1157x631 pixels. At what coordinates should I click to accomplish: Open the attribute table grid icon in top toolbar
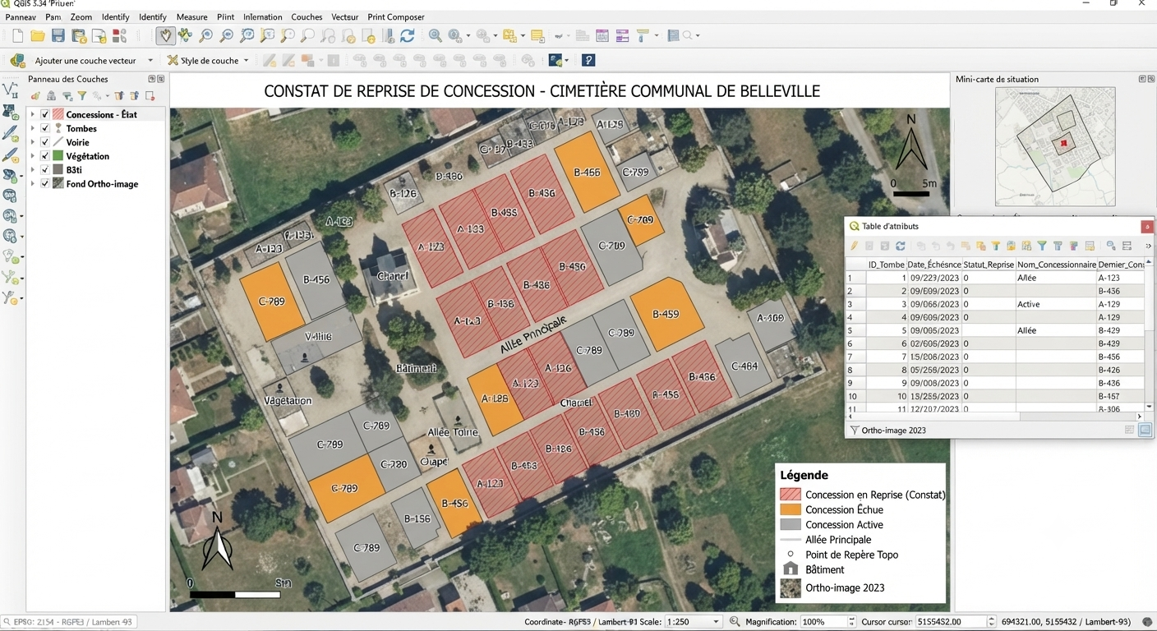602,35
